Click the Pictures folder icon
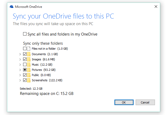 [29, 70]
